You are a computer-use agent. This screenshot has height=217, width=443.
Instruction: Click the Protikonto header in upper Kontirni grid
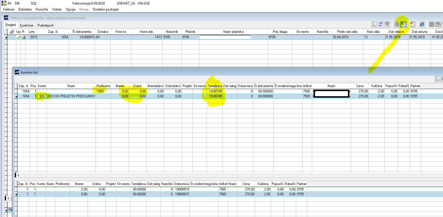[103, 86]
